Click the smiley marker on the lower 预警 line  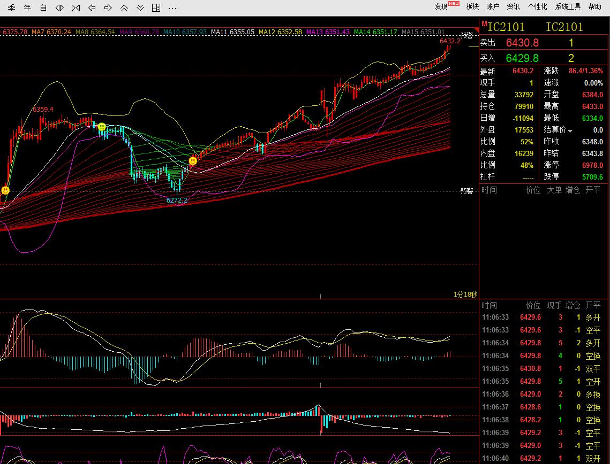pos(5,190)
